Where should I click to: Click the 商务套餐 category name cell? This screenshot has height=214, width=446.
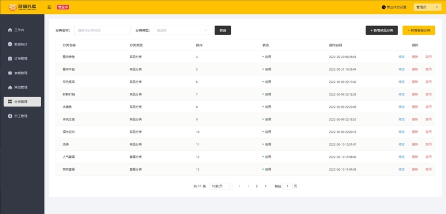69,169
